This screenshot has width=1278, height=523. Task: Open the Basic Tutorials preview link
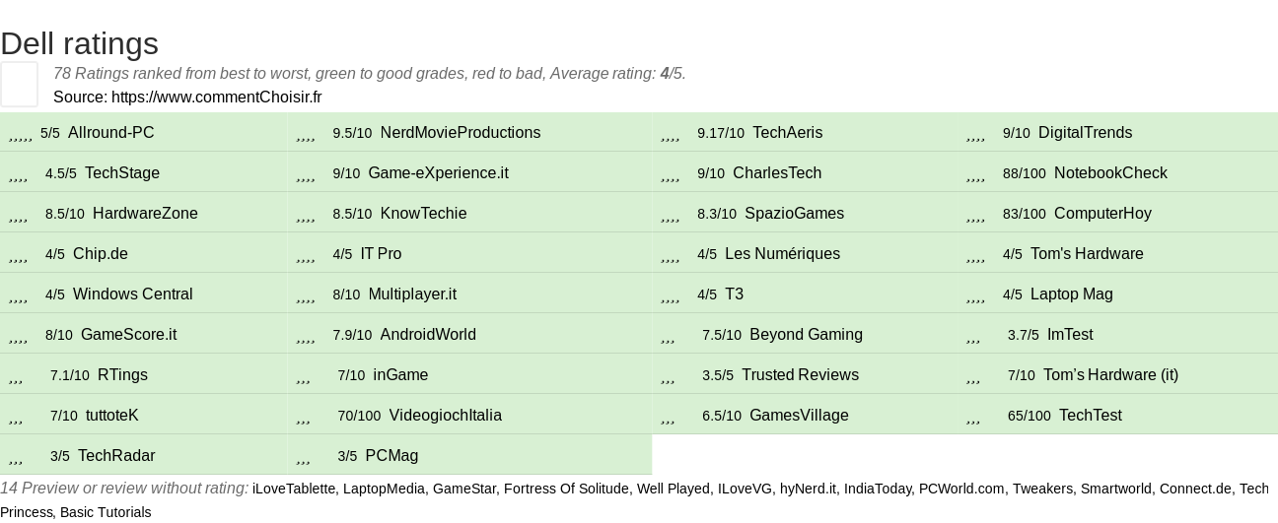106,512
